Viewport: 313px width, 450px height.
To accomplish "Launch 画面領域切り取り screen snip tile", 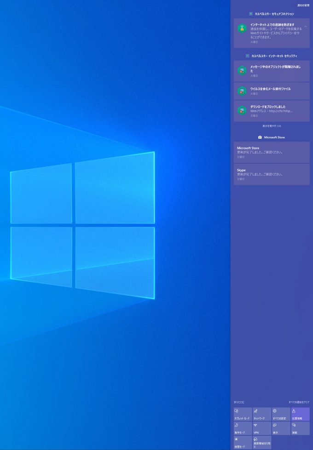I will (262, 442).
